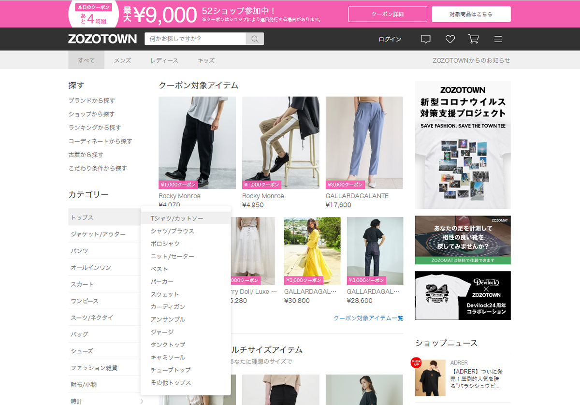This screenshot has height=405, width=580.
Task: Click ランキングから探す link
Action: 95,128
